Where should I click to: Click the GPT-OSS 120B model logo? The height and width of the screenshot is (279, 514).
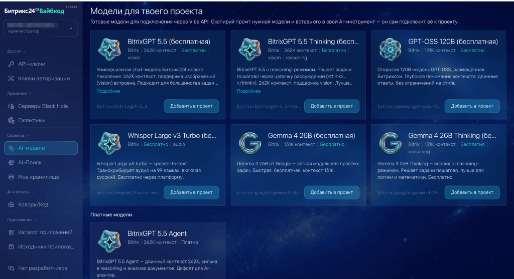coord(390,50)
